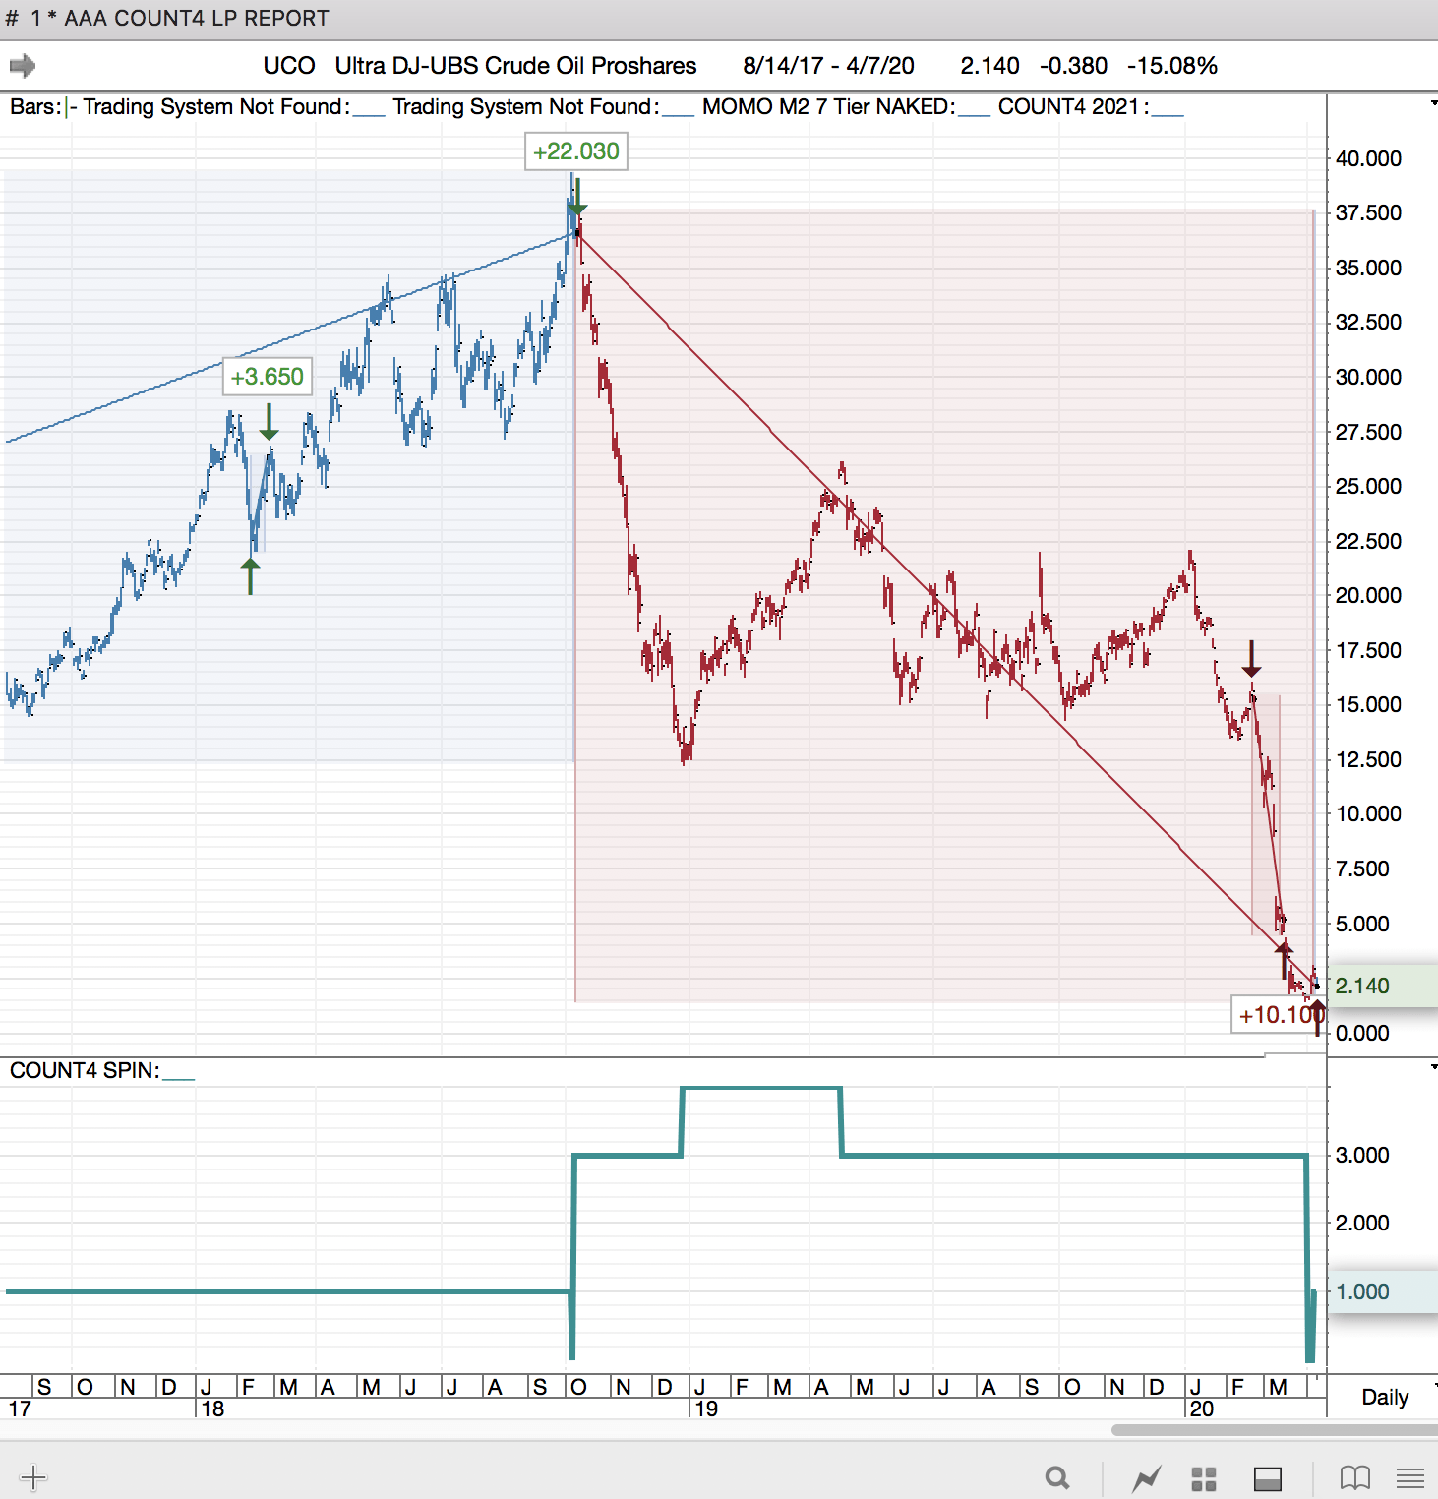Click the last price 2.140 in header
The image size is (1438, 1499).
point(989,66)
